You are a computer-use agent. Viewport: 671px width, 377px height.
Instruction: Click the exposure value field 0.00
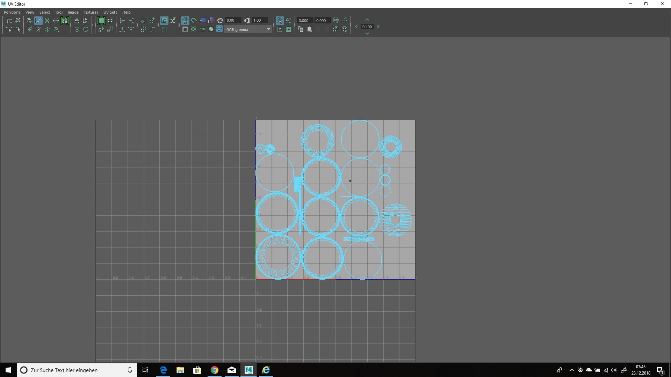(x=233, y=21)
